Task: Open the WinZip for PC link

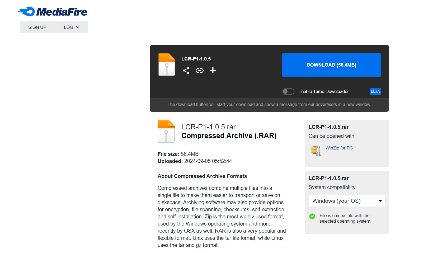Action: (339, 148)
